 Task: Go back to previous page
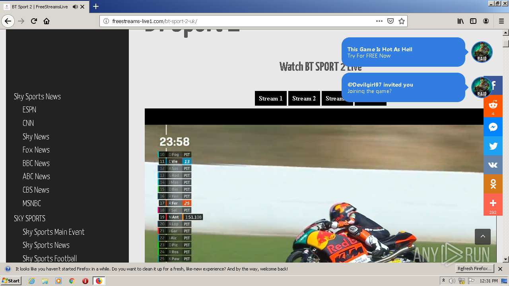8,21
